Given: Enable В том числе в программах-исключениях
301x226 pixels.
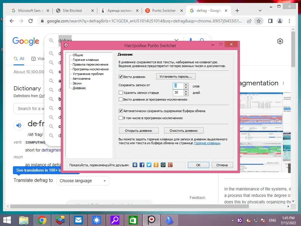Looking at the screenshot, I should [121, 118].
